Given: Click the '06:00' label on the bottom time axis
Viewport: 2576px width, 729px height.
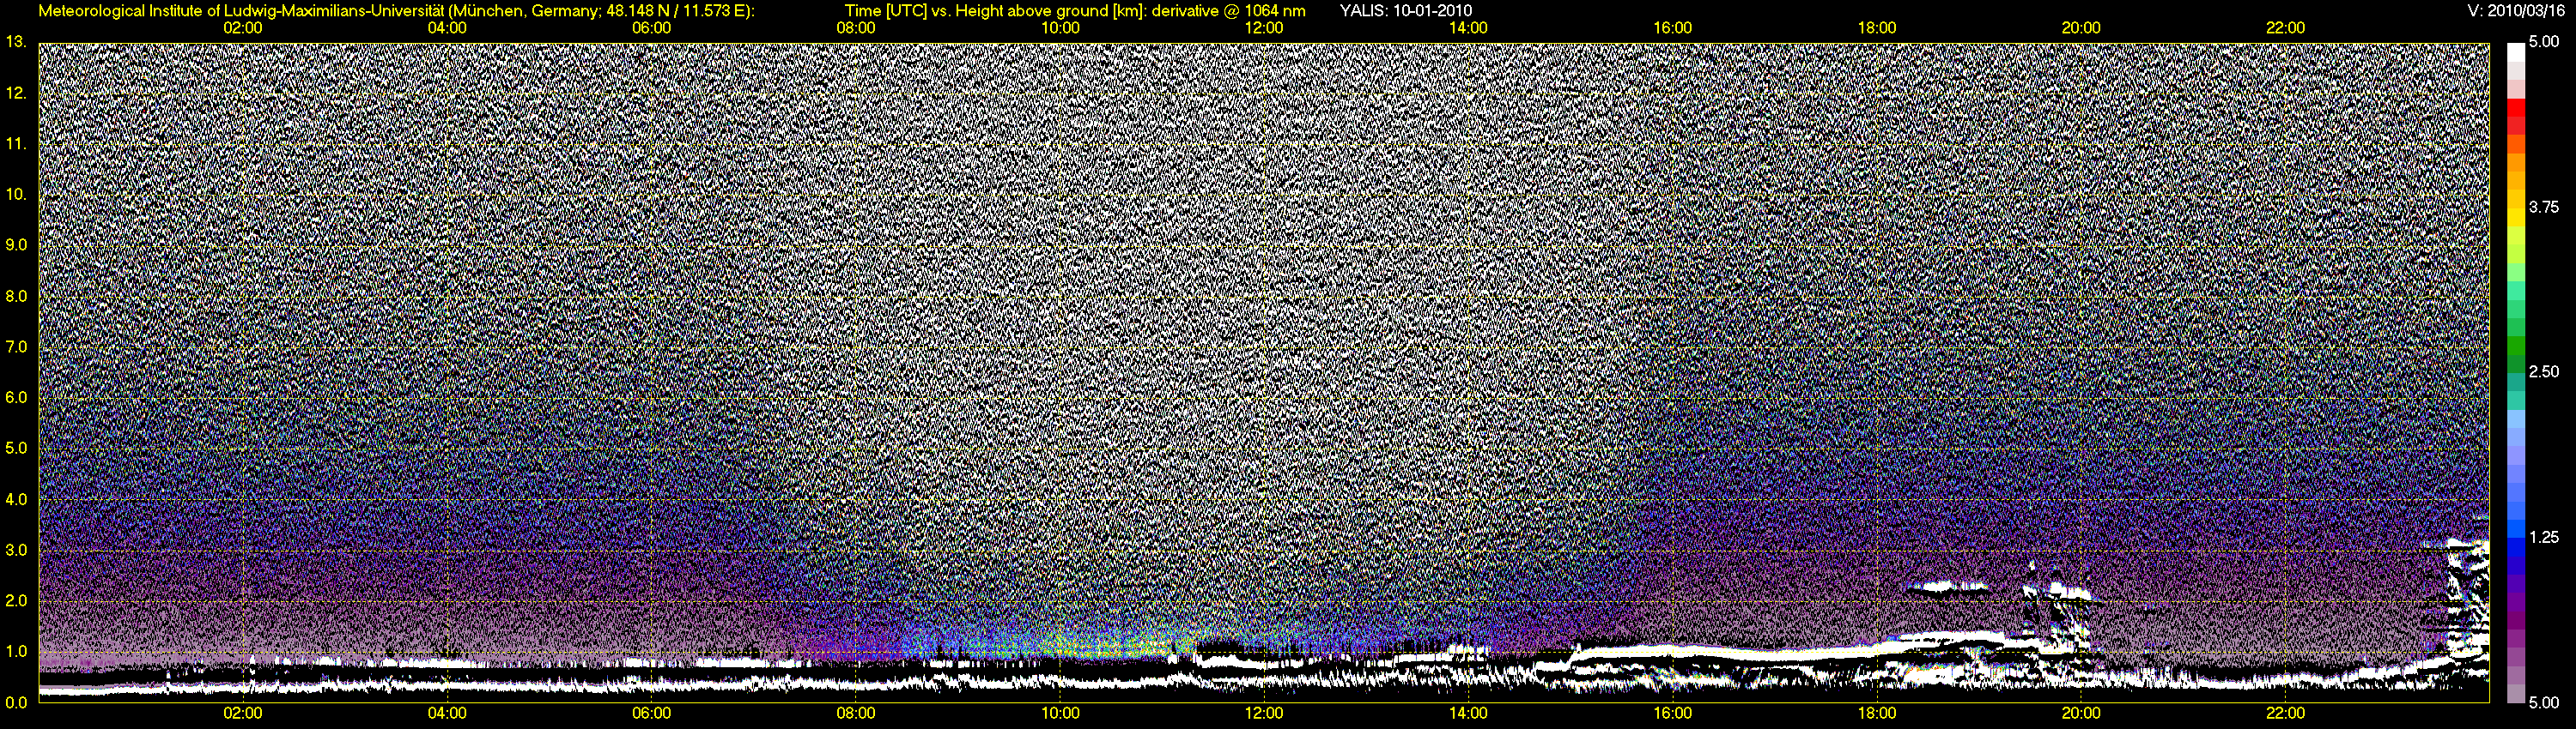Looking at the screenshot, I should (x=652, y=713).
